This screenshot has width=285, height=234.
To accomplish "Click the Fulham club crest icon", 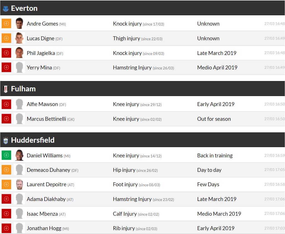I will point(6,89).
